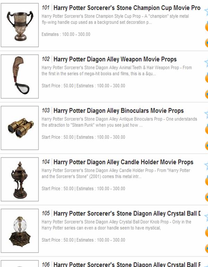Favorite lot 104 Candle Holder via star icon

point(206,166)
